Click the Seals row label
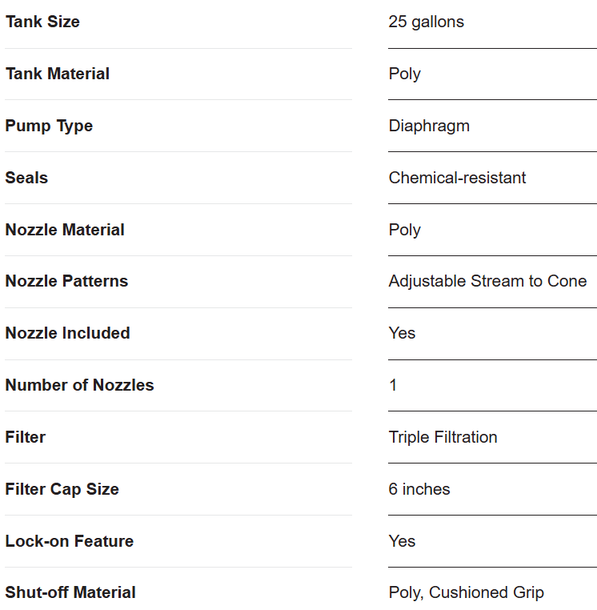Viewport: 597px width, 610px height. pos(26,178)
